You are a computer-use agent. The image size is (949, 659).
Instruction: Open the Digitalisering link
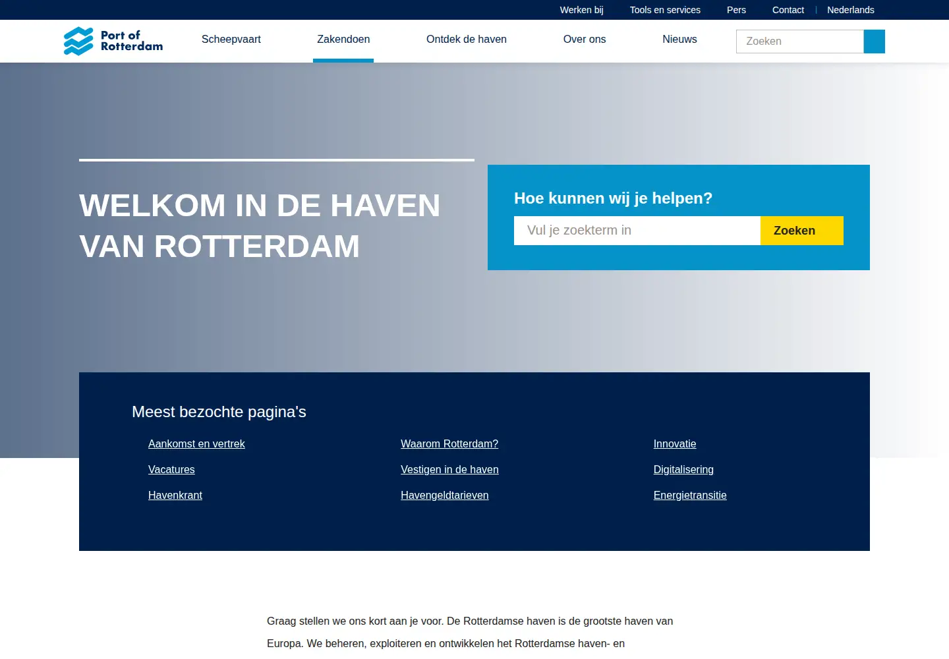683,470
